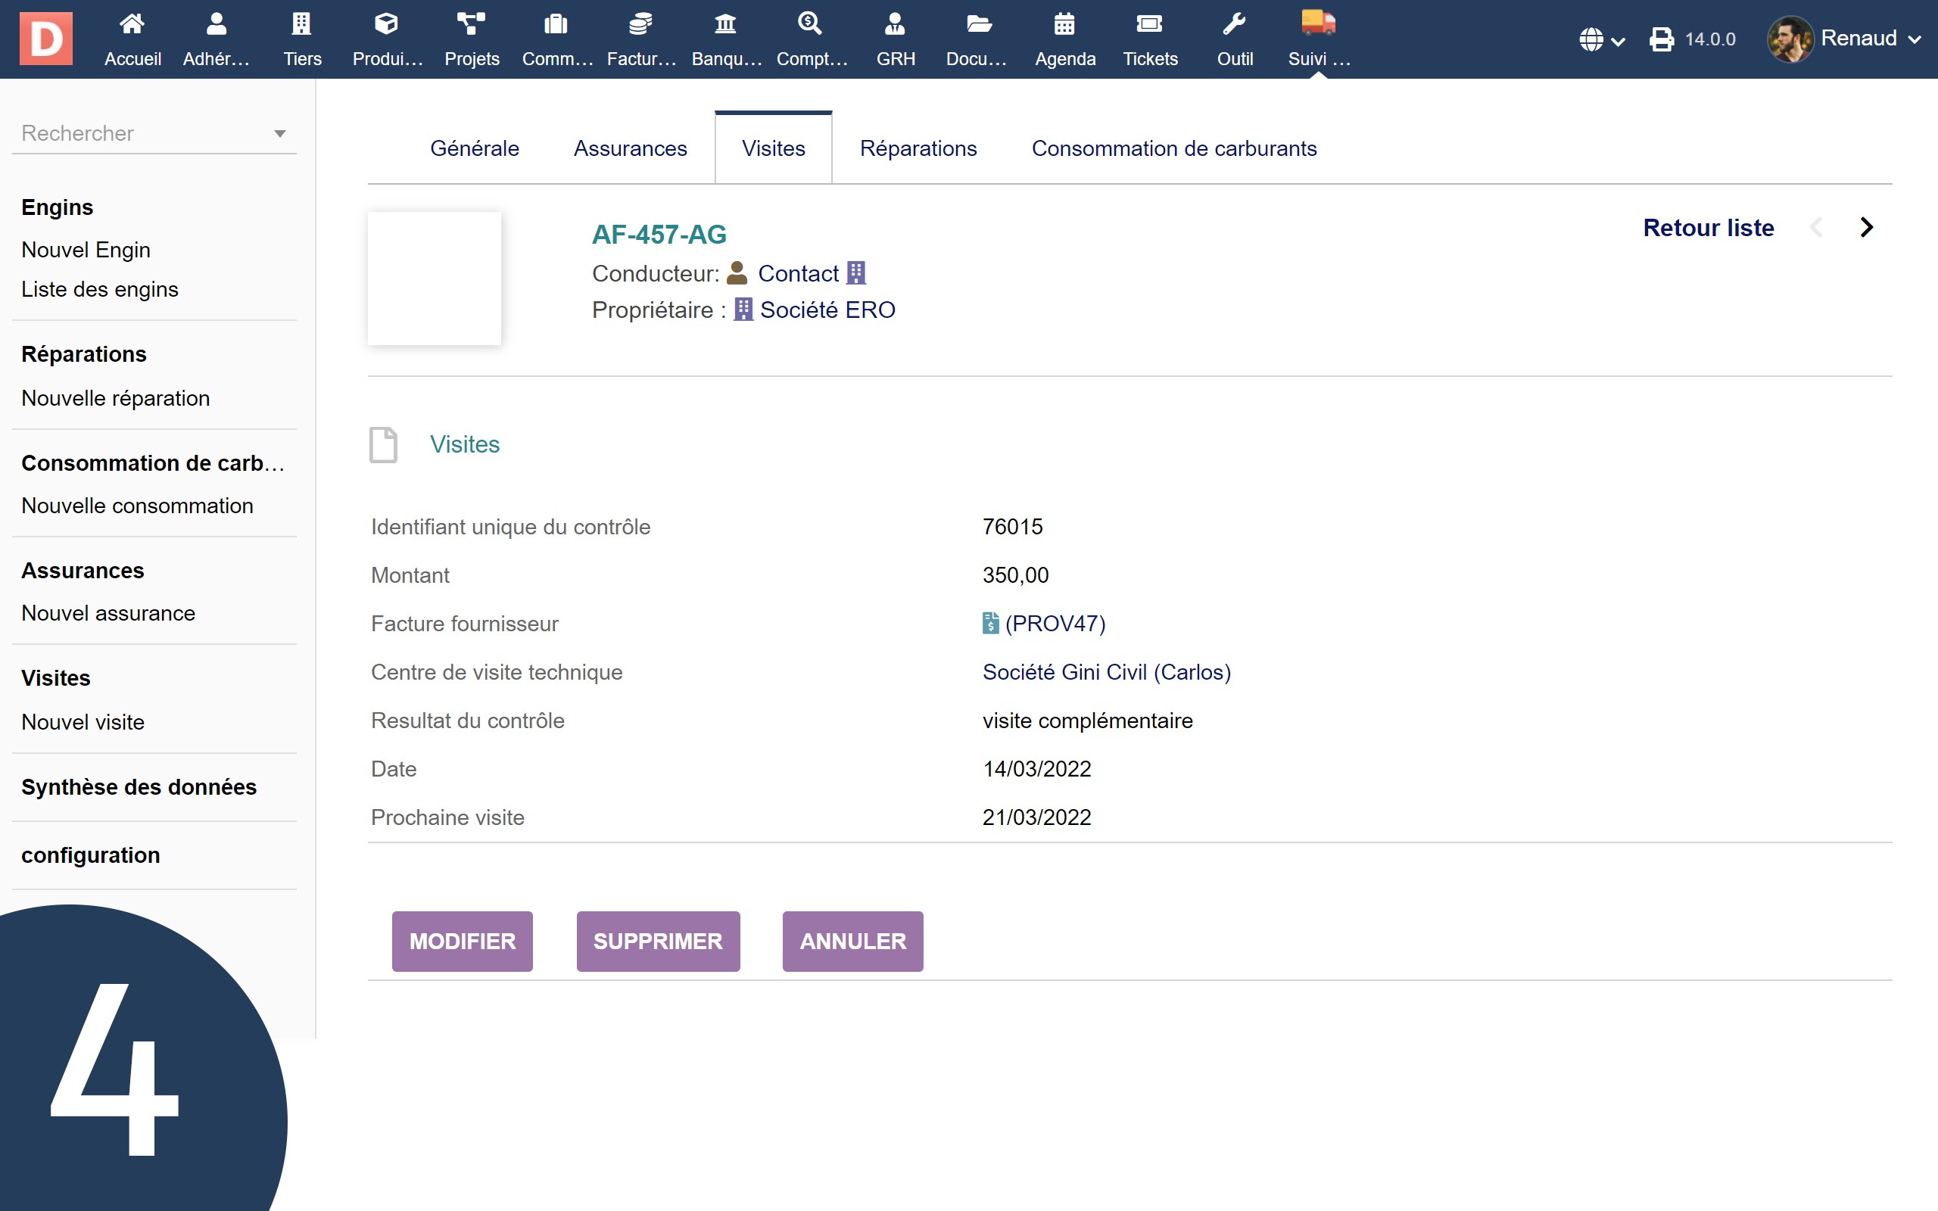Click the MODIFIER button
Screen dimensions: 1938x1211
(462, 941)
